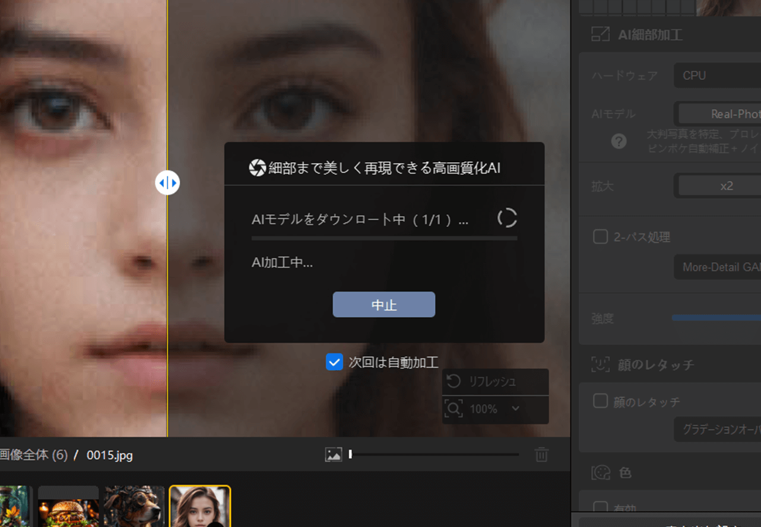The height and width of the screenshot is (527, 761).
Task: Click the magnifier zoom icon beside 100%
Action: (x=454, y=409)
